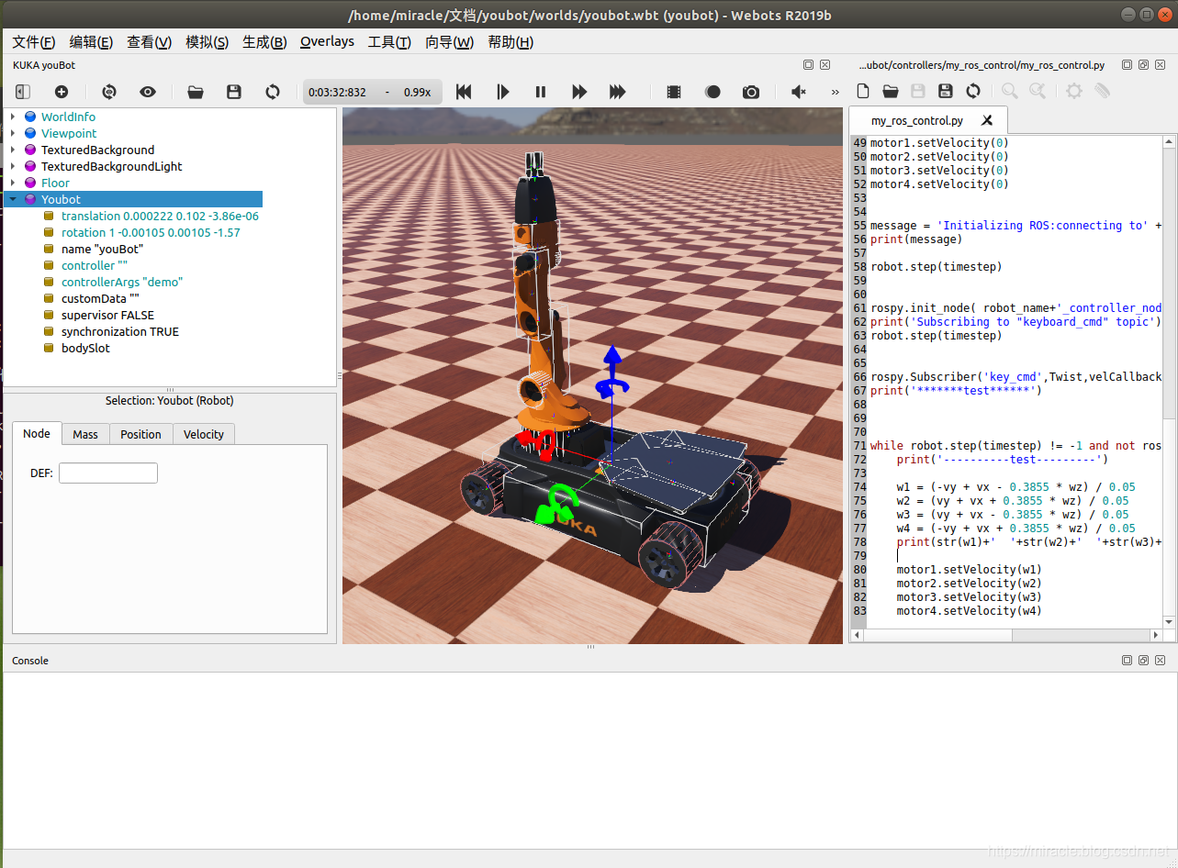Open the Overlays menu
The image size is (1178, 868).
[327, 41]
